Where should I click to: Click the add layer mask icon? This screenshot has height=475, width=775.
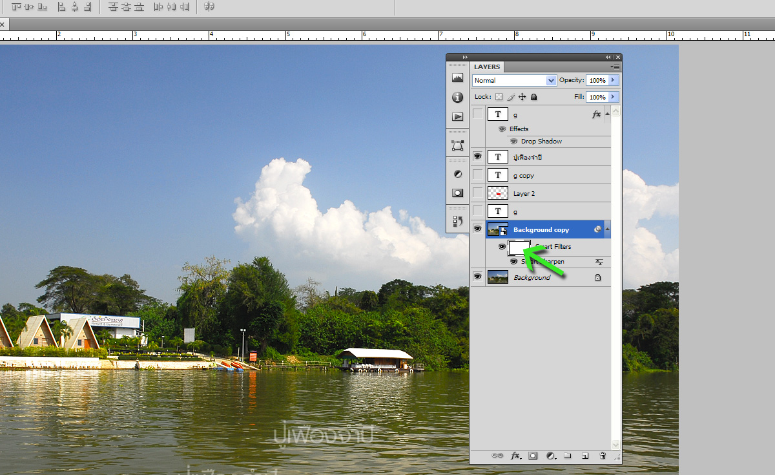tap(533, 456)
